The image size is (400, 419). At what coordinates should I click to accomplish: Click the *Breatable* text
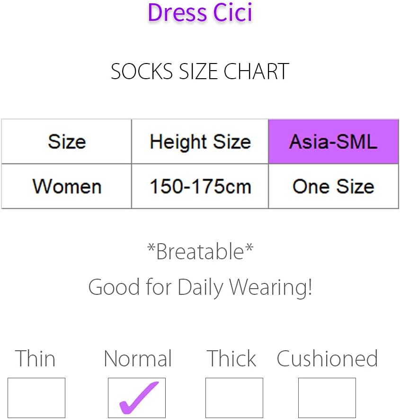point(200,252)
